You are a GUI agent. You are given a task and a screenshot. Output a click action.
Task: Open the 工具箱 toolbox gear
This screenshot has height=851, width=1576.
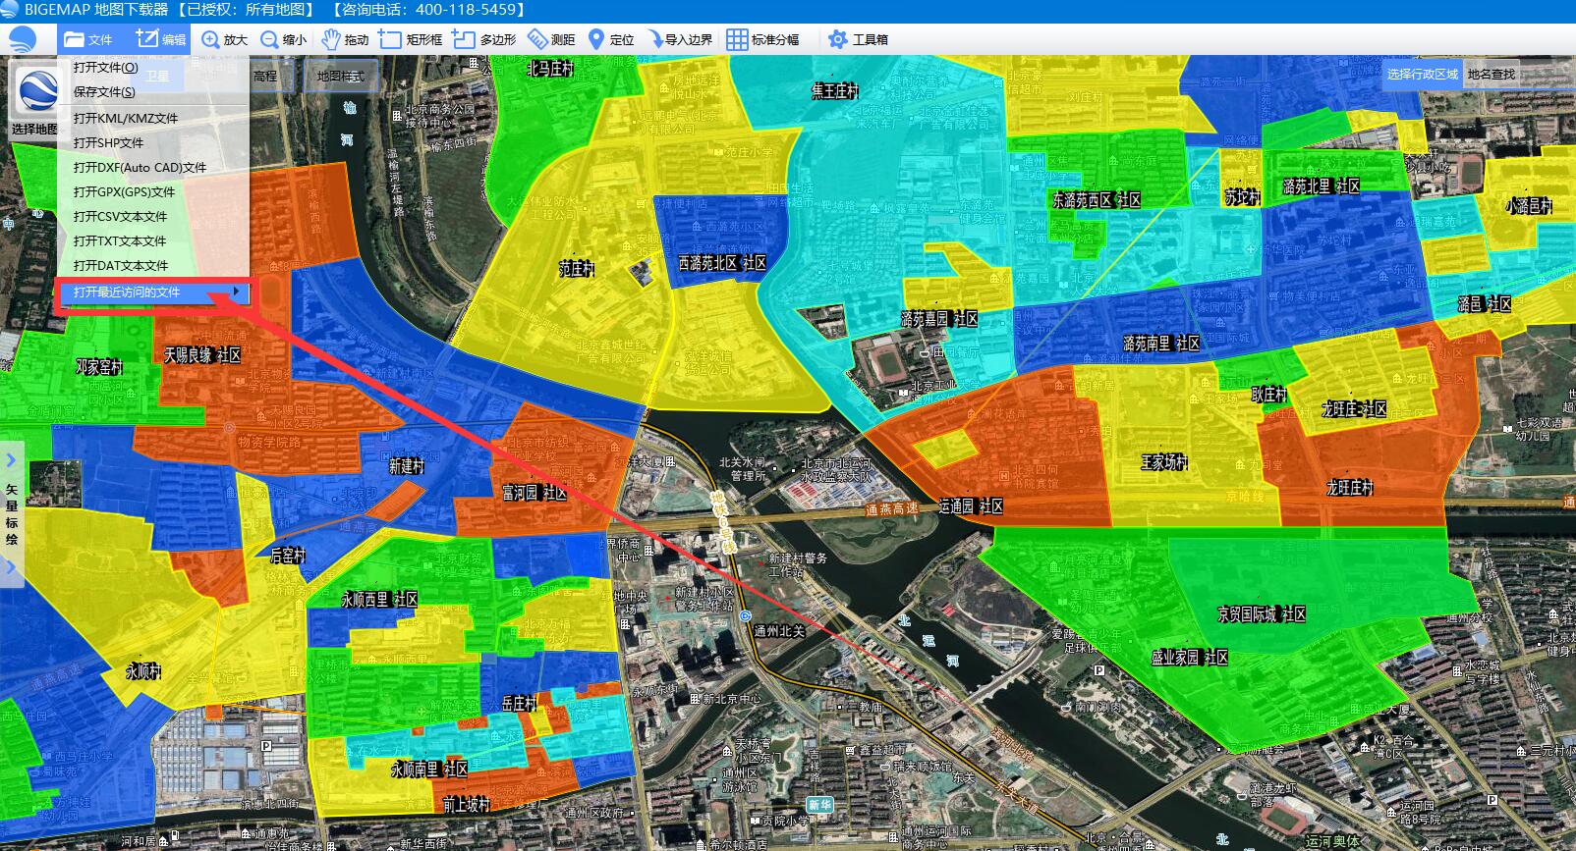858,39
